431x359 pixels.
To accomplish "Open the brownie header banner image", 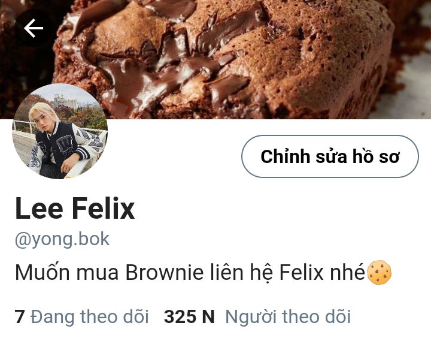I will tap(215, 59).
